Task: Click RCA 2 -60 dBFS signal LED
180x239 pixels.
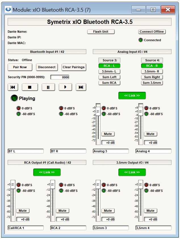Action: point(61,191)
